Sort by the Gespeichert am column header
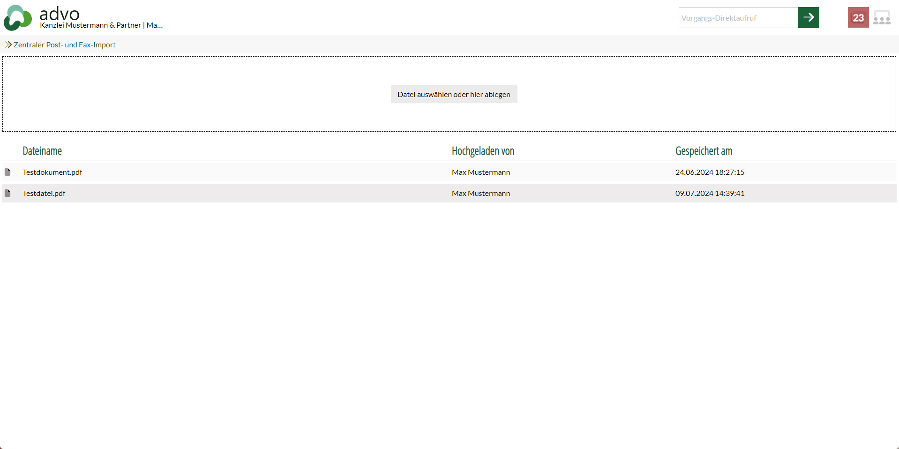899x449 pixels. pyautogui.click(x=703, y=151)
